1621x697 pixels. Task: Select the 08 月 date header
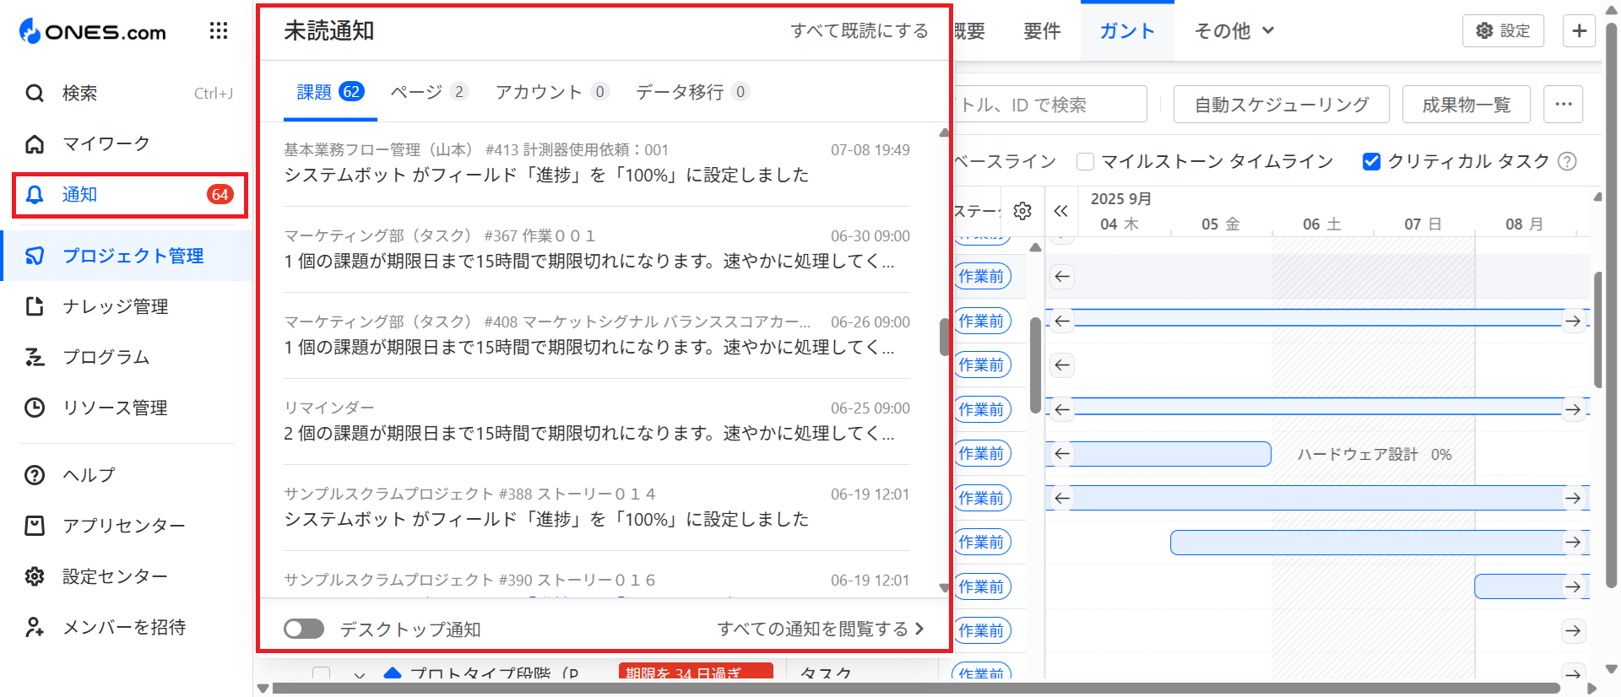coord(1525,224)
